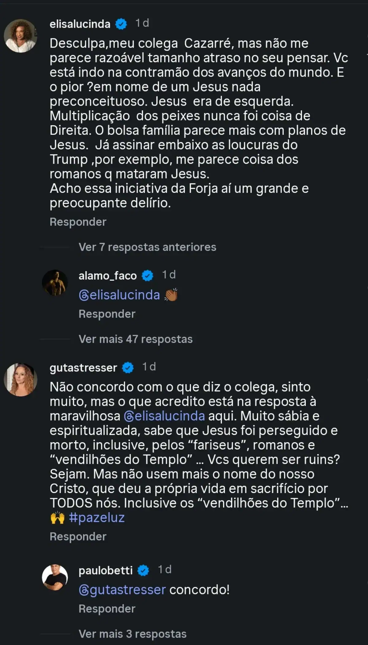Open @elisalucinda mention in gutastresser's comment

(164, 416)
